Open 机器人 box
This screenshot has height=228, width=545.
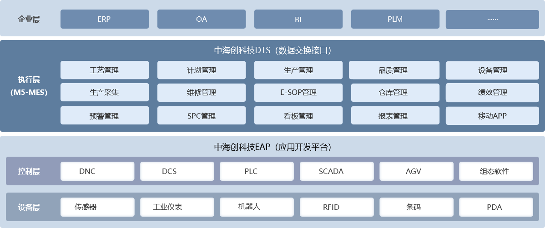[257, 207]
